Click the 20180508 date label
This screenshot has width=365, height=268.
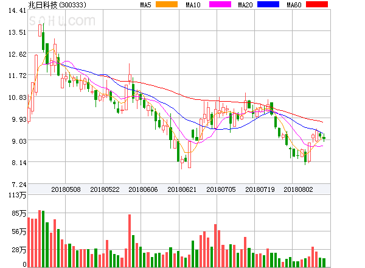click(x=66, y=189)
